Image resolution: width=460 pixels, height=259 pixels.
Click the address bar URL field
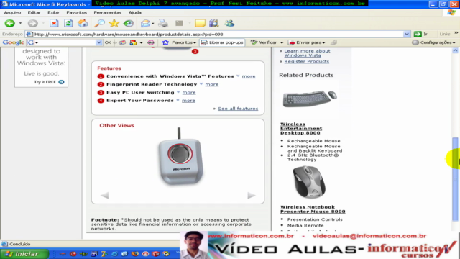[217, 34]
